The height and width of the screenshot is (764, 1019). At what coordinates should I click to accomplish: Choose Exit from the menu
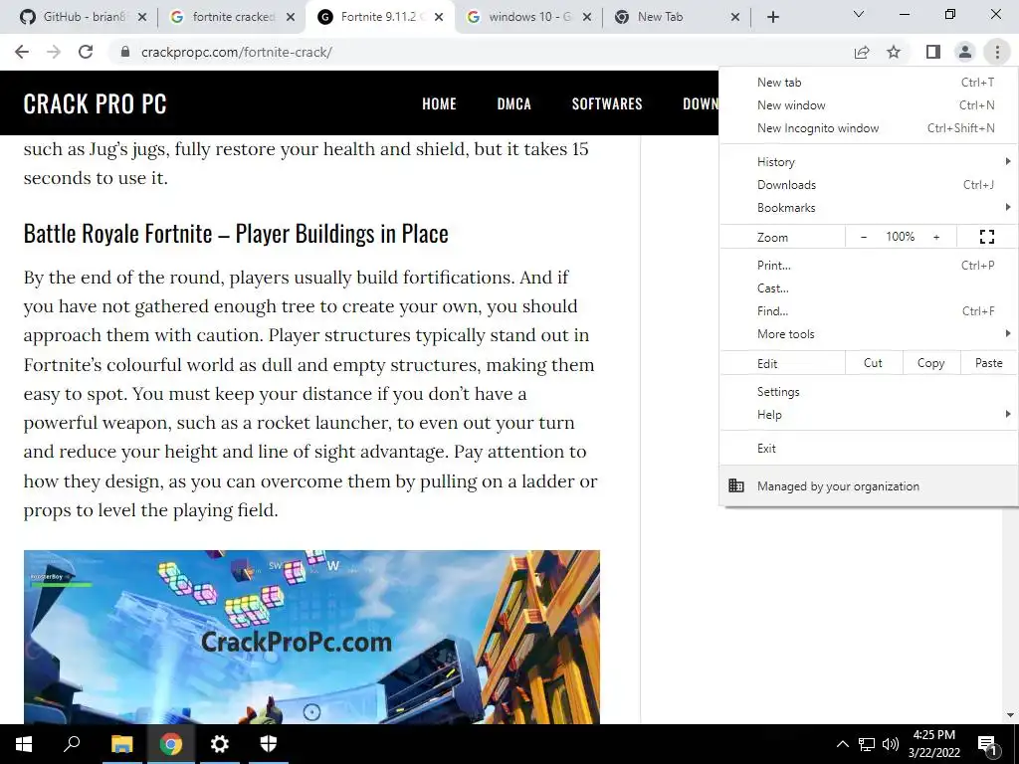[868, 449]
